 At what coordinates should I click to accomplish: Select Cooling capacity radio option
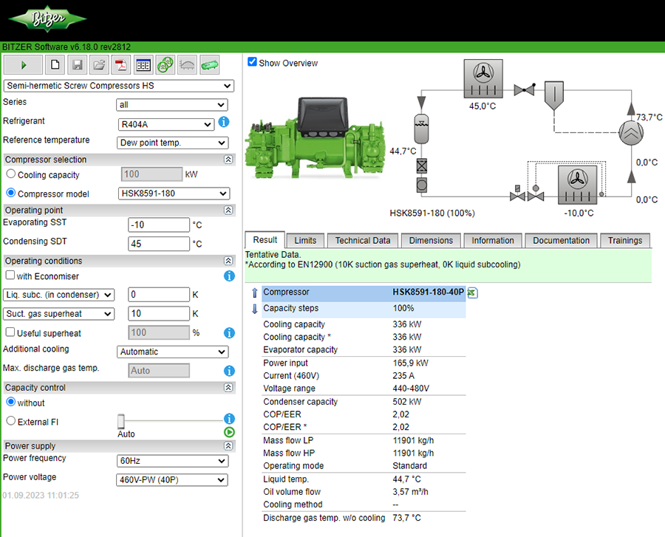(x=11, y=174)
